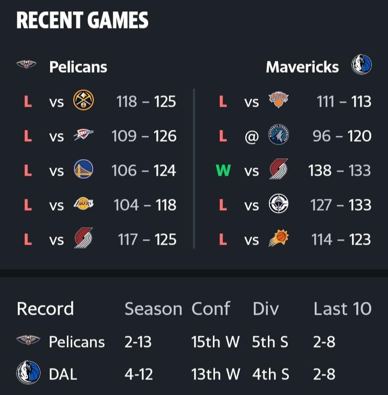The image size is (388, 395).
Task: Select the Last 10 column header
Action: pyautogui.click(x=342, y=309)
